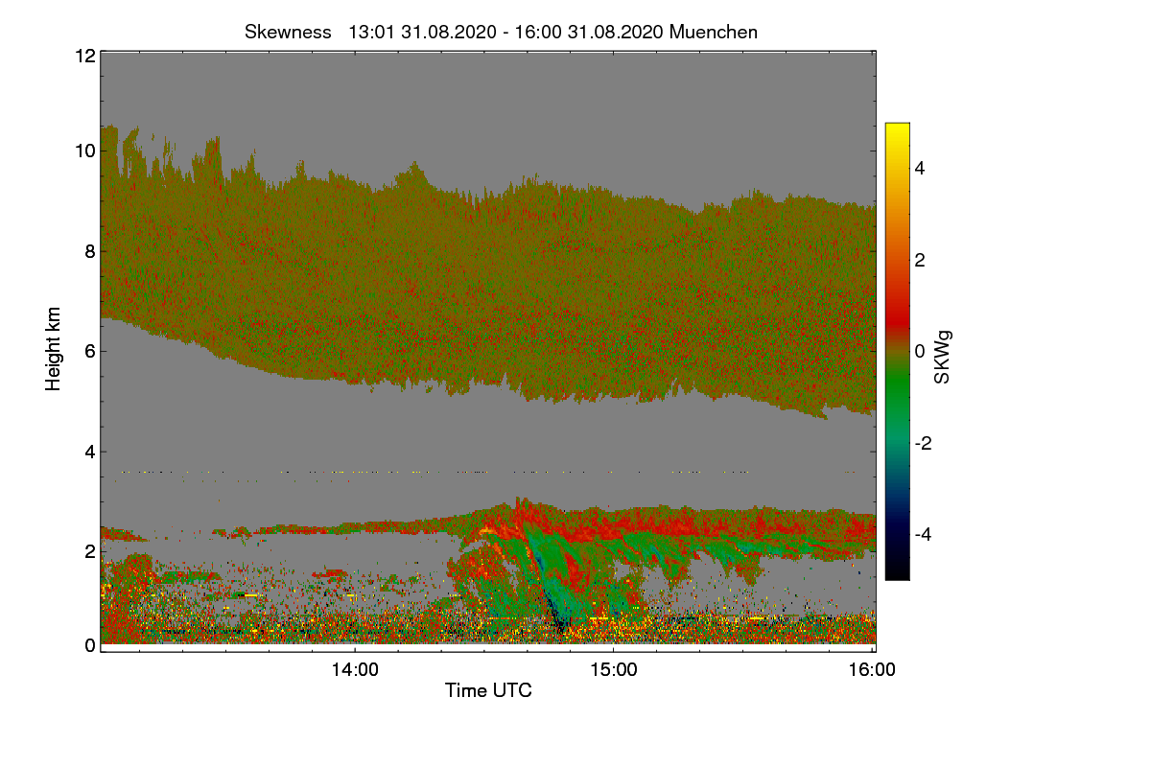1151x767 pixels.
Task: Click the 16:00 time tick label
Action: tap(873, 670)
